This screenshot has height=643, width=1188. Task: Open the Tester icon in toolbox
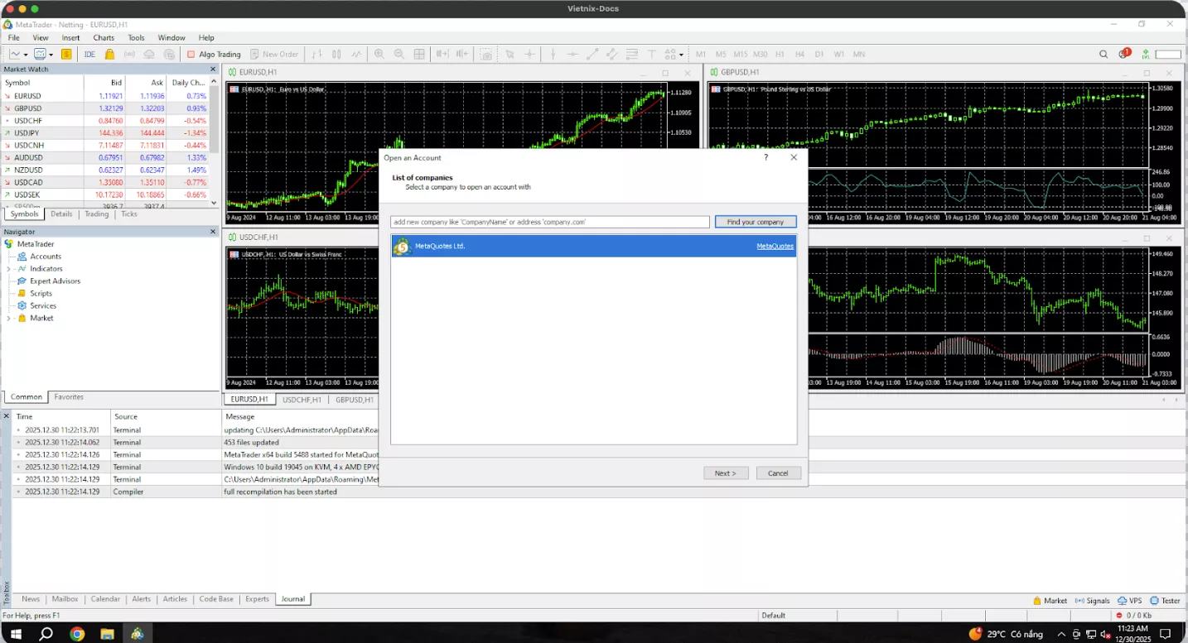click(x=1164, y=601)
